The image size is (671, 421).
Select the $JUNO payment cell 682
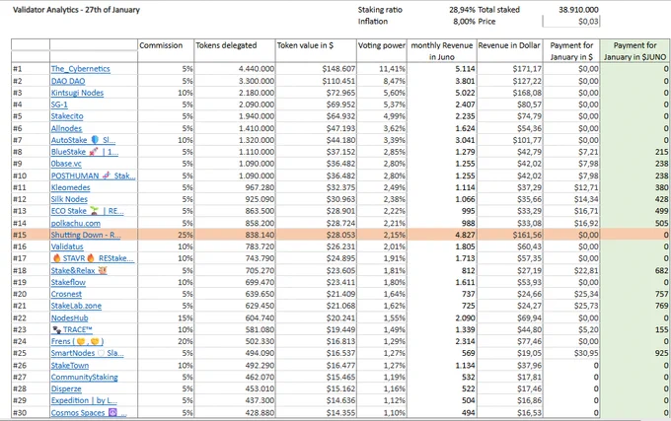click(635, 270)
